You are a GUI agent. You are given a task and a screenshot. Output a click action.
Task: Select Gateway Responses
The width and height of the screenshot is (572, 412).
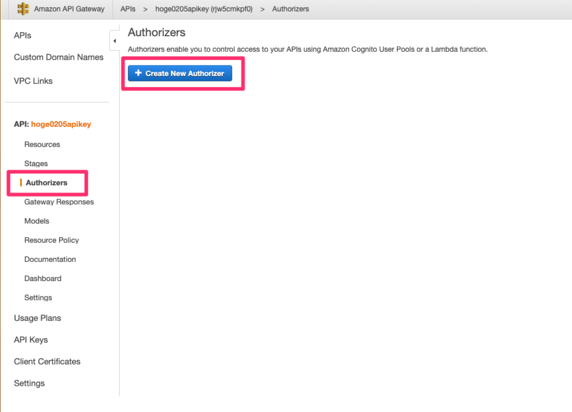click(x=59, y=202)
